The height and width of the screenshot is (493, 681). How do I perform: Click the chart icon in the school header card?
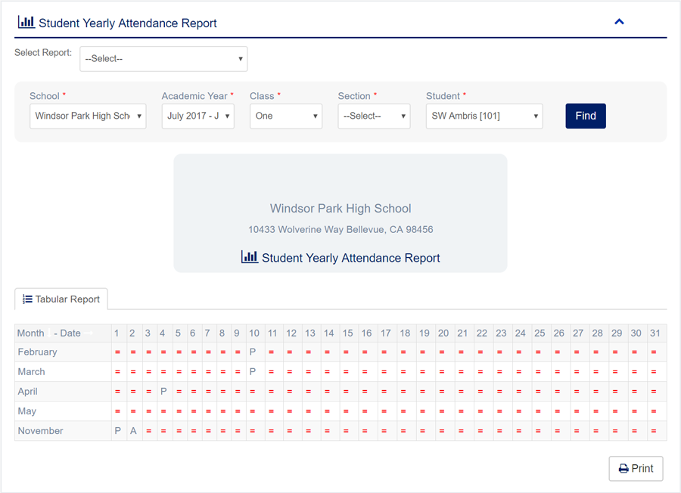pyautogui.click(x=249, y=257)
